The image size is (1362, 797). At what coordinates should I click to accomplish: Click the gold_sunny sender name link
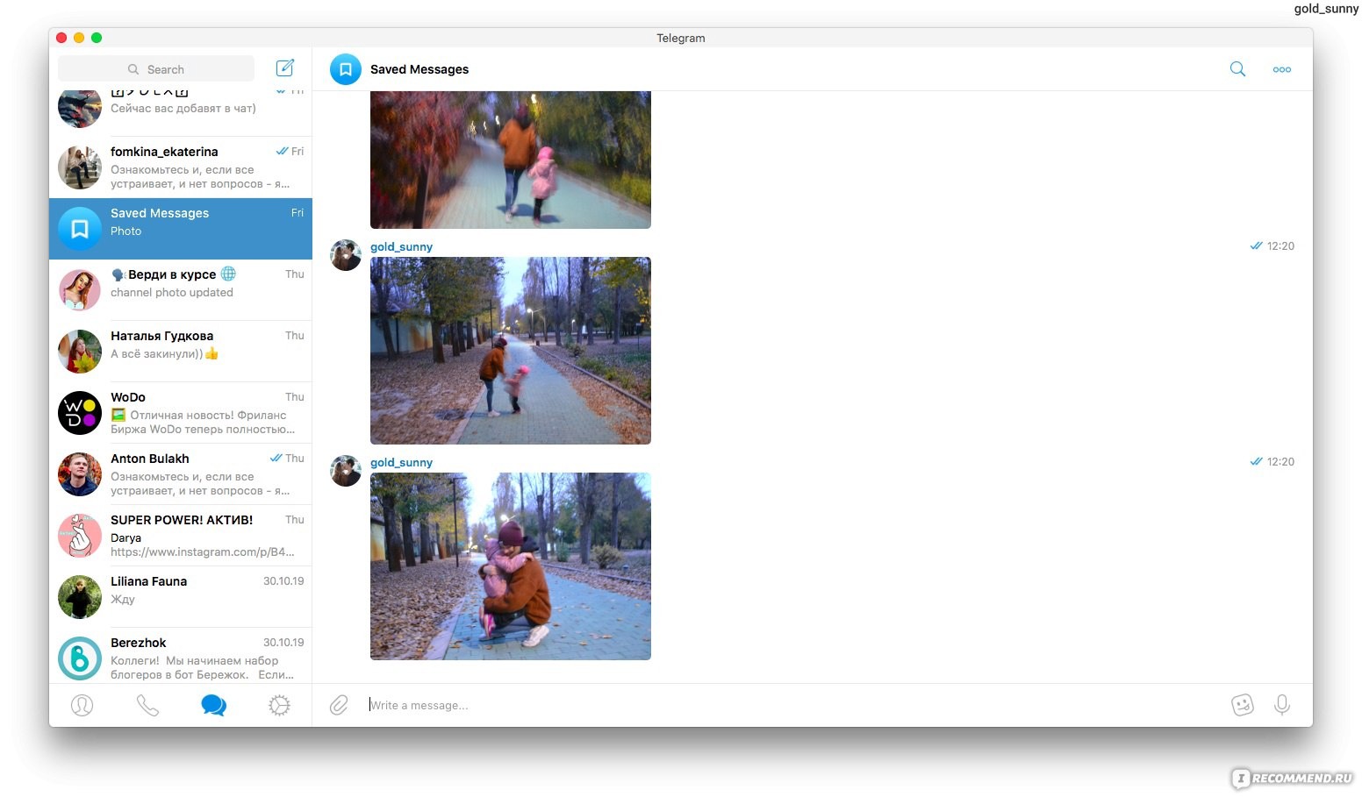tap(401, 247)
